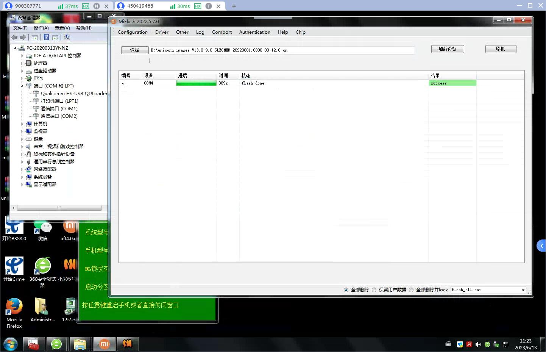The height and width of the screenshot is (352, 546).
Task: Click the firmware image path field
Action: point(282,50)
